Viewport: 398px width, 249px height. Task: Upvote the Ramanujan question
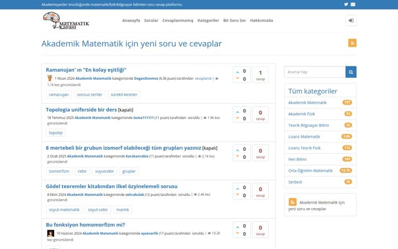coord(237,72)
